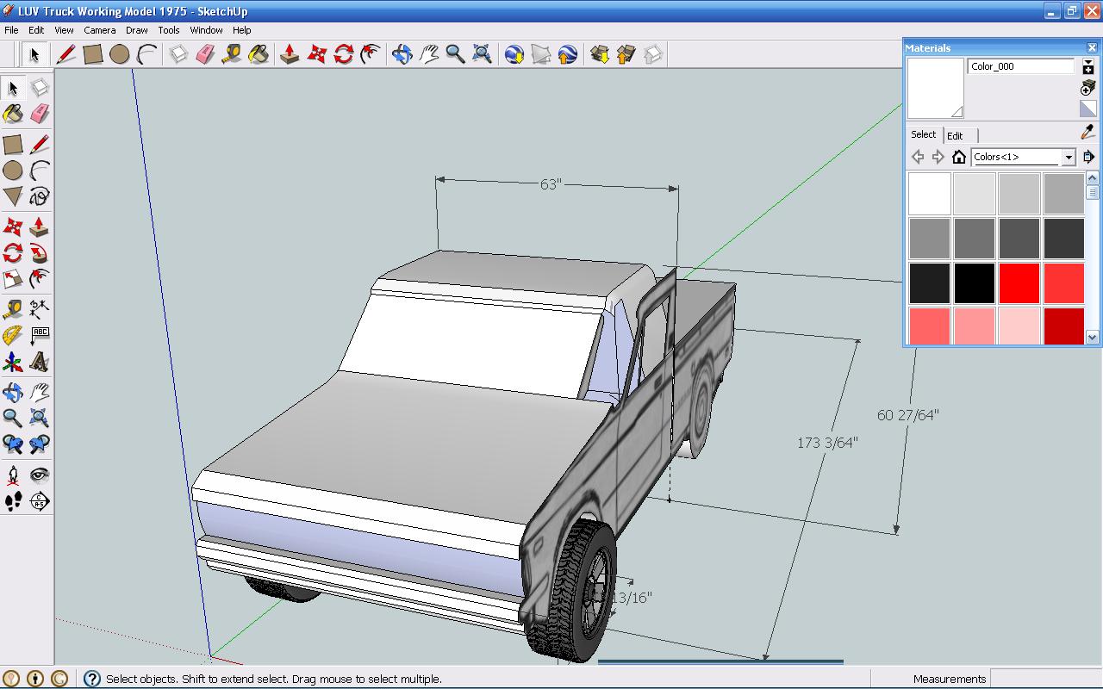Switch to the Edit tab in Materials
The height and width of the screenshot is (689, 1103).
955,135
